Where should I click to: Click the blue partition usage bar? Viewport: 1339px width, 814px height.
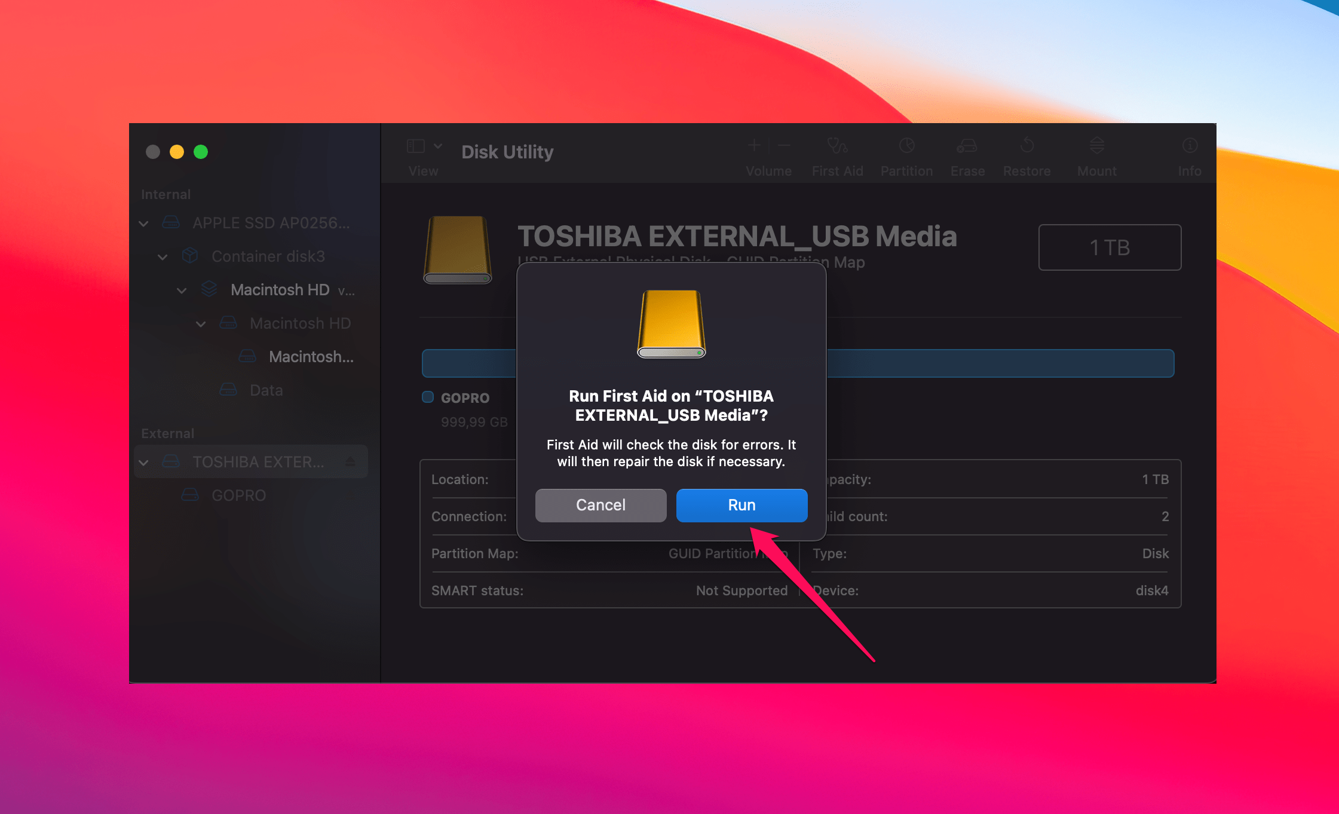pos(798,363)
